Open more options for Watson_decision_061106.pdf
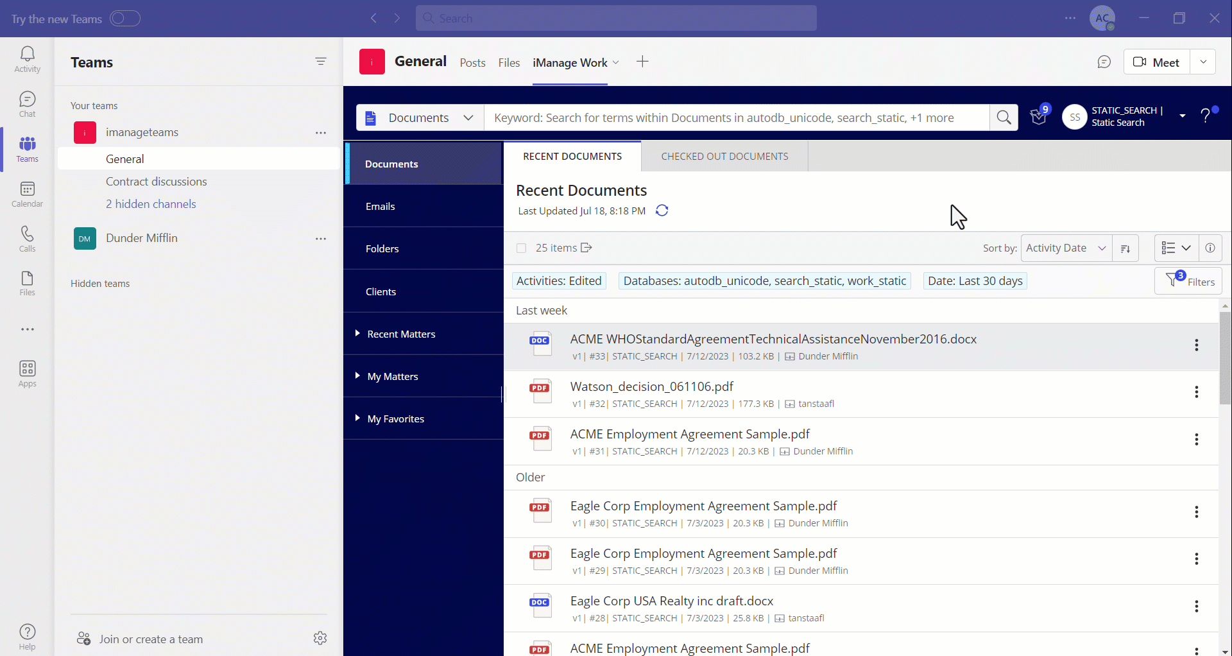 [x=1197, y=392]
